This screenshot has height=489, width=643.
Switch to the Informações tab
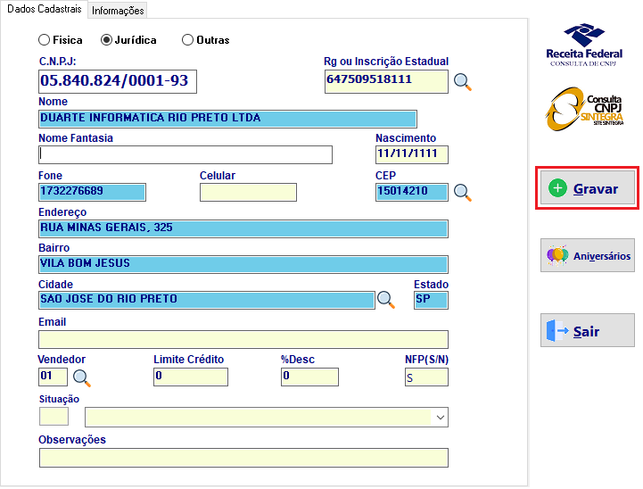tap(118, 11)
